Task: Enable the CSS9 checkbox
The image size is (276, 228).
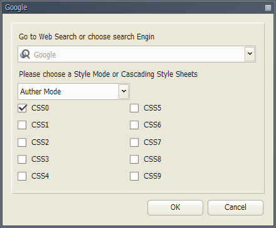Action: [x=134, y=176]
